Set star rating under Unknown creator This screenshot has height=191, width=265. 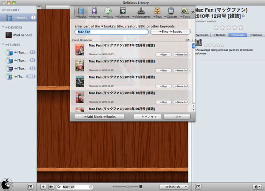[229, 28]
